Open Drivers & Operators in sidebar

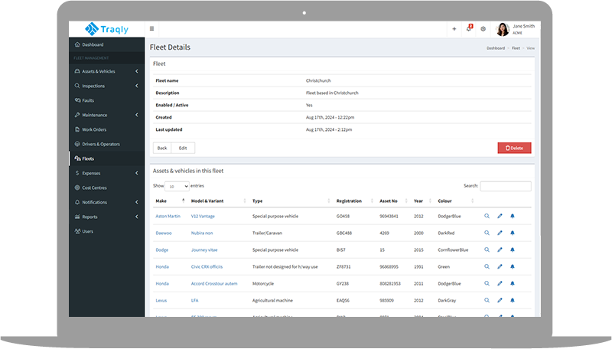point(106,144)
